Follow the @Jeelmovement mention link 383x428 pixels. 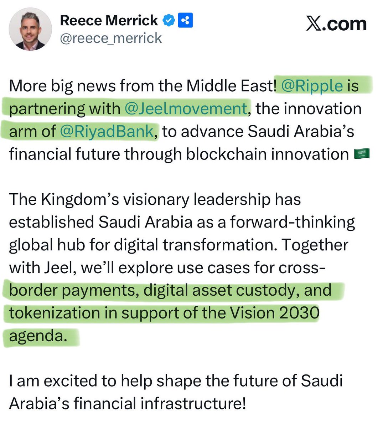tap(186, 109)
